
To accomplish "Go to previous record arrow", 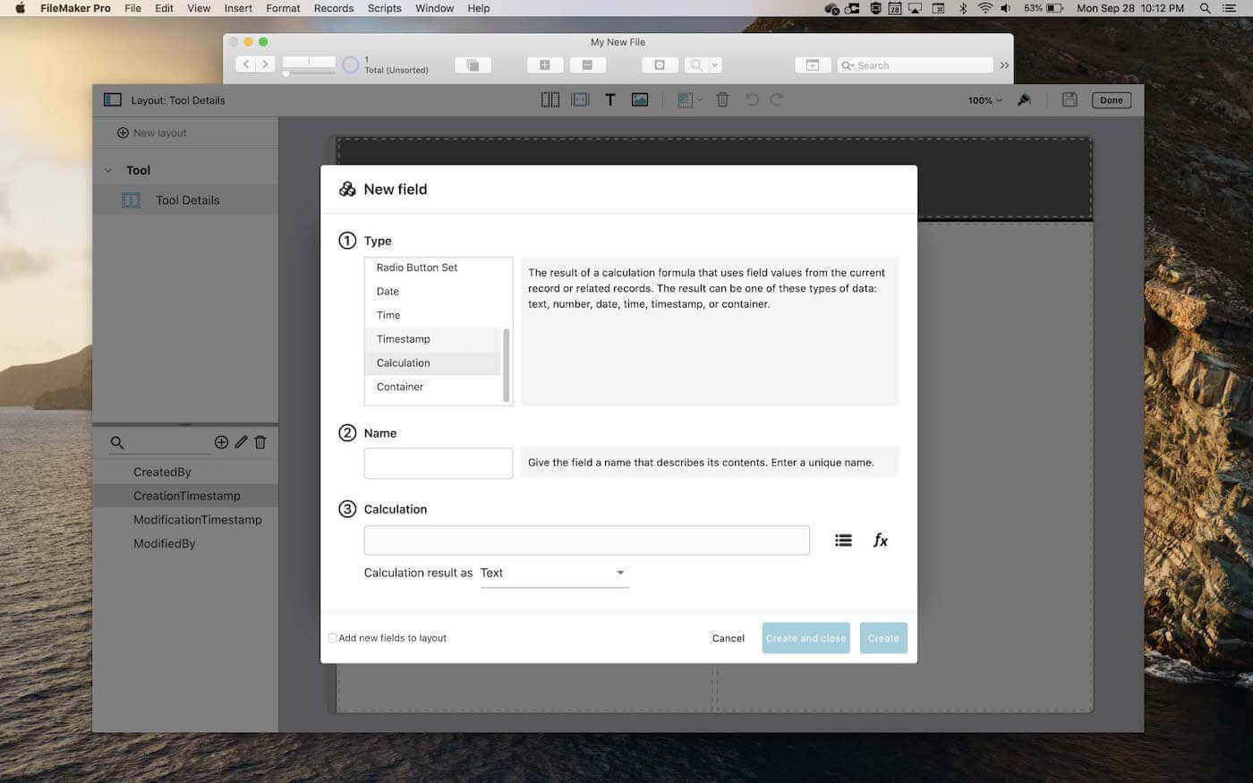I will pyautogui.click(x=246, y=64).
